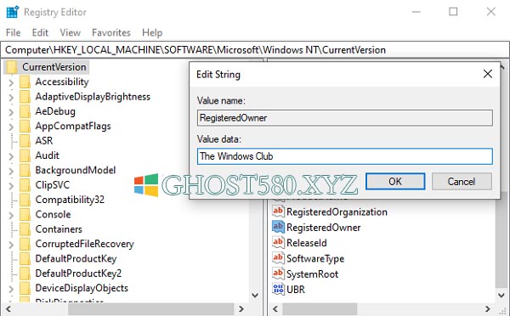Click the SoftwareType string value icon
Image resolution: width=510 pixels, height=316 pixels.
coord(278,258)
